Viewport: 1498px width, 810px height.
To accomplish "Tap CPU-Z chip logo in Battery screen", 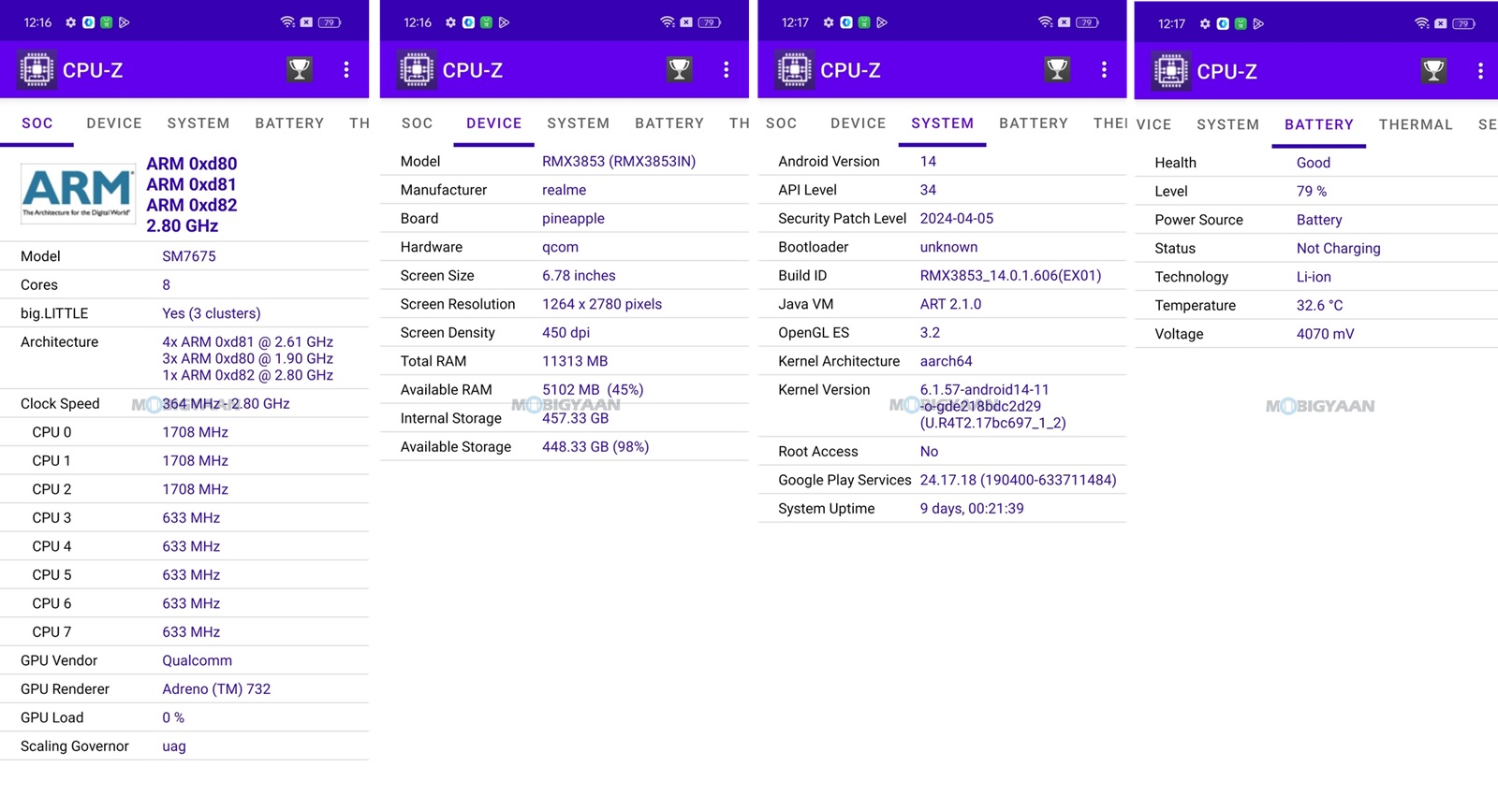I will (x=1171, y=71).
